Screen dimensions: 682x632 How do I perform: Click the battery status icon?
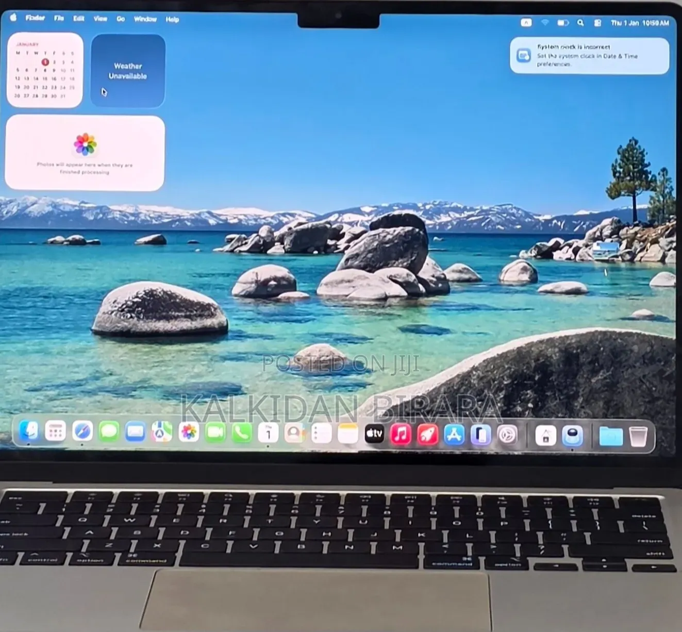click(x=563, y=23)
